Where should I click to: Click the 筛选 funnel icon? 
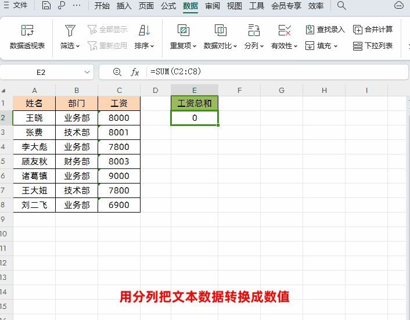[x=70, y=30]
